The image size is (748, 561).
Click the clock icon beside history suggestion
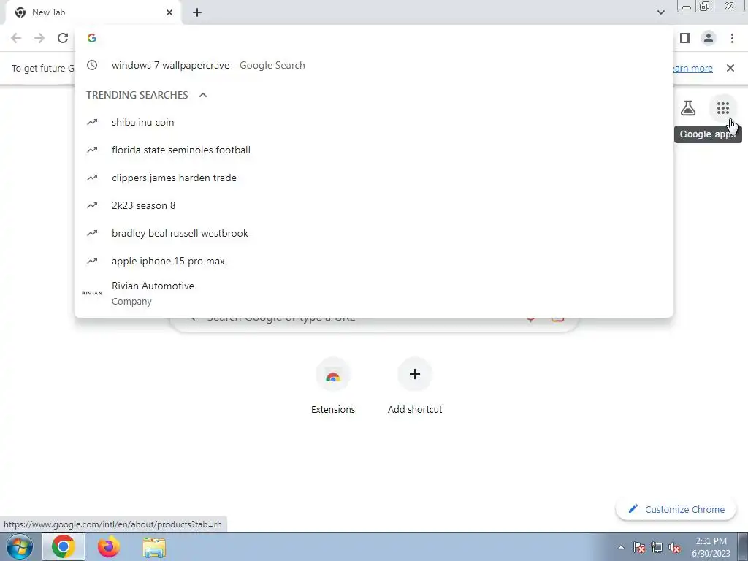click(x=92, y=65)
